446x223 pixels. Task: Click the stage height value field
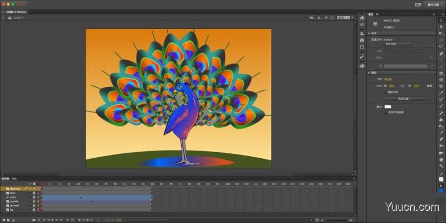pyautogui.click(x=416, y=86)
